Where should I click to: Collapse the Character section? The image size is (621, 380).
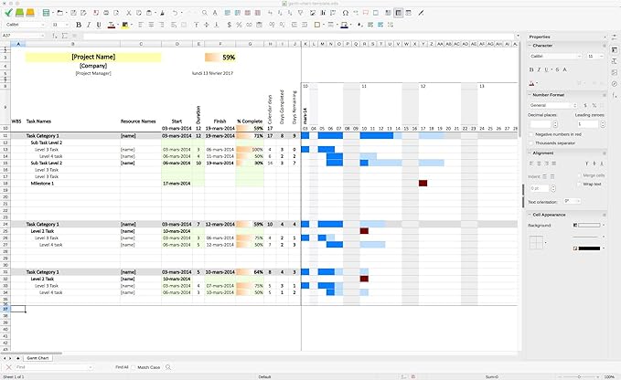click(530, 46)
